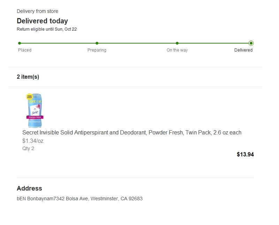The width and height of the screenshot is (279, 225).
Task: Click the Preparing step dot on tracker
Action: pos(97,43)
